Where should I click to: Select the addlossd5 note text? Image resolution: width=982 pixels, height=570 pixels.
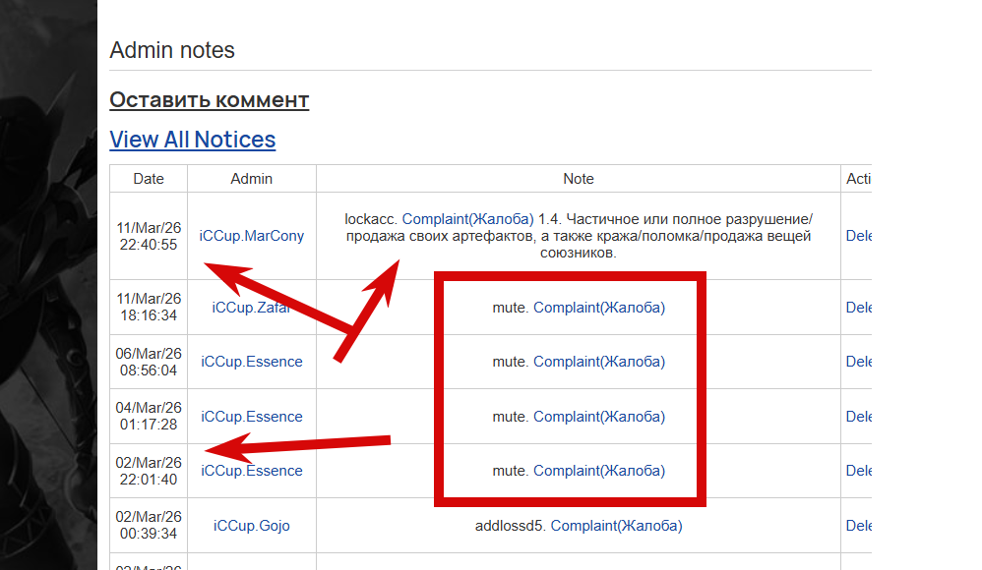tap(579, 526)
